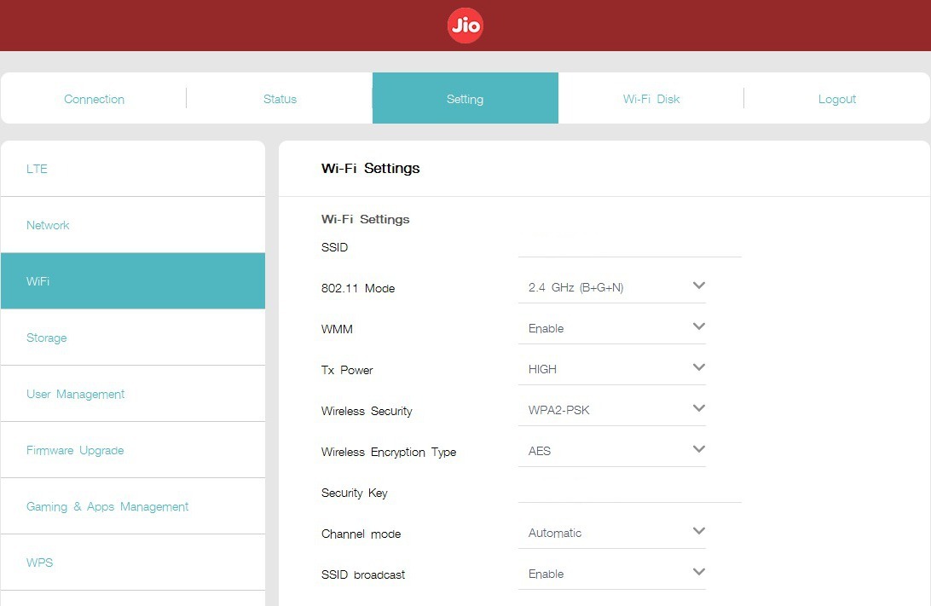Select LTE in the settings sidebar
The width and height of the screenshot is (931, 606).
pos(37,169)
